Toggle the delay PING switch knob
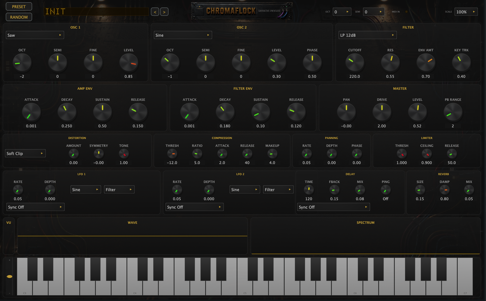The width and height of the screenshot is (486, 301). click(x=386, y=190)
